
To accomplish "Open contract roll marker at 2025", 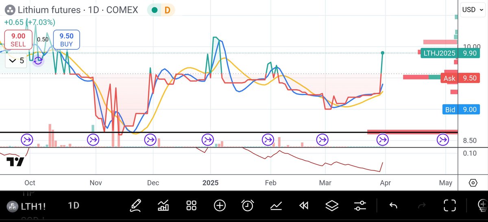I will tap(208, 140).
